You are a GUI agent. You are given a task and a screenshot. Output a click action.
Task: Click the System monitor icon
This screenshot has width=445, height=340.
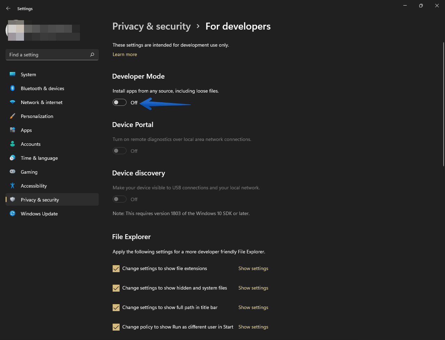click(13, 74)
